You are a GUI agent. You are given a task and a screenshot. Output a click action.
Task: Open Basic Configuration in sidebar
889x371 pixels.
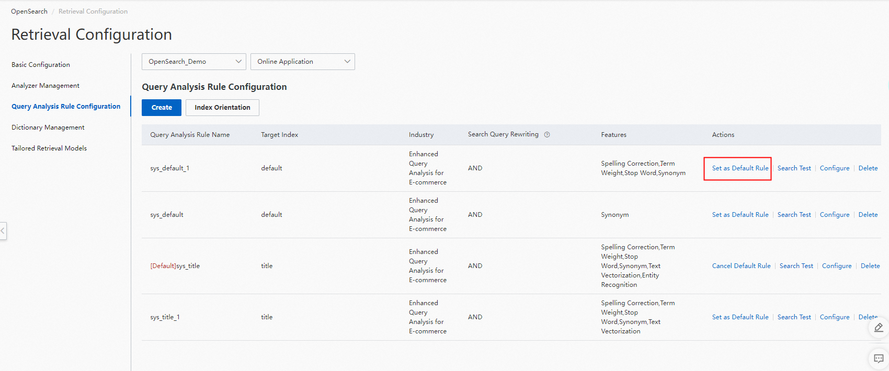pyautogui.click(x=41, y=65)
